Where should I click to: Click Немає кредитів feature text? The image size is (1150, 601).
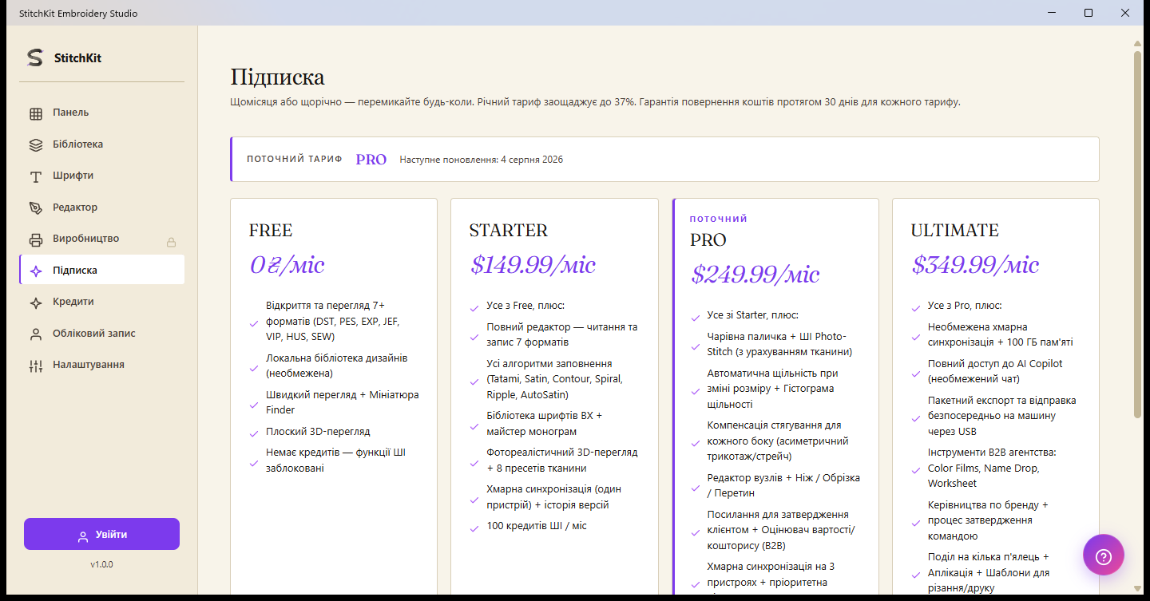tap(335, 461)
